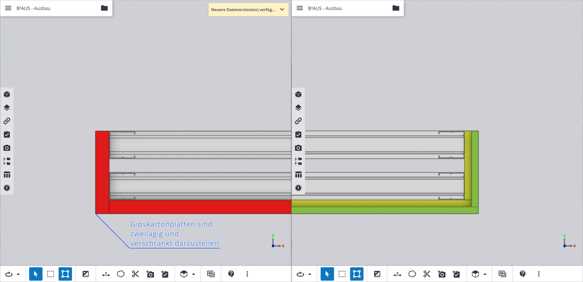Open the layers panel in right sidebar
This screenshot has height=282, width=583.
coord(298,108)
